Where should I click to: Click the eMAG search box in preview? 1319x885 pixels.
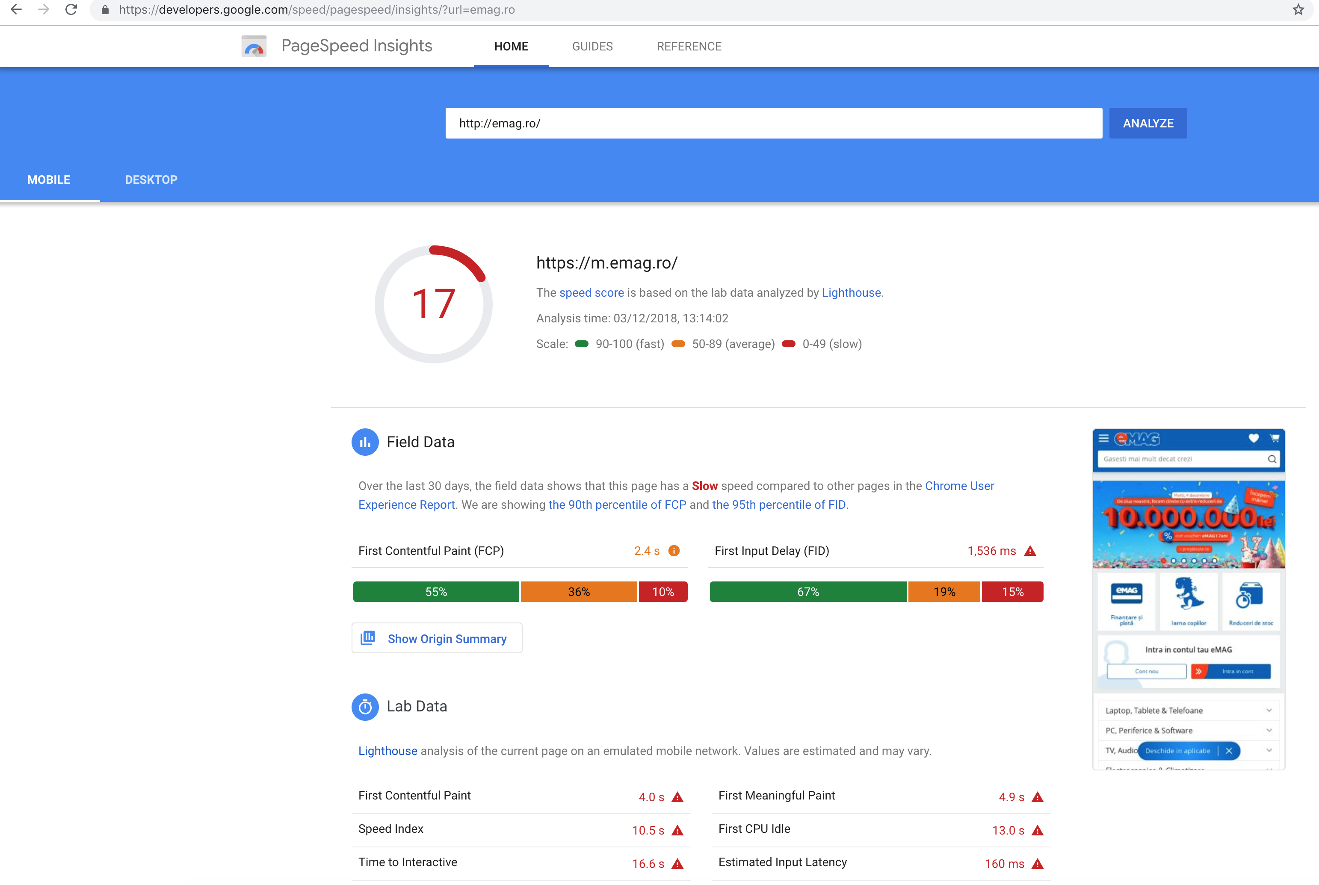coord(1188,459)
